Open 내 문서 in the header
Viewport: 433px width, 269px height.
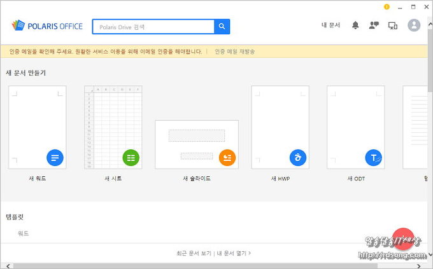[x=330, y=25]
